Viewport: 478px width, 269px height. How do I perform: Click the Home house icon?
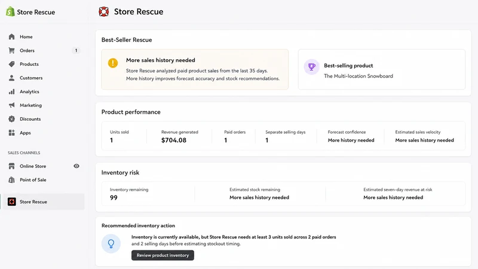pyautogui.click(x=11, y=36)
